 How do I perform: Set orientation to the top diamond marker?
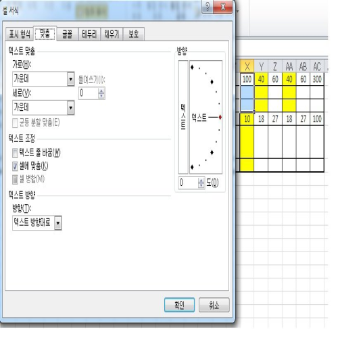[x=192, y=67]
